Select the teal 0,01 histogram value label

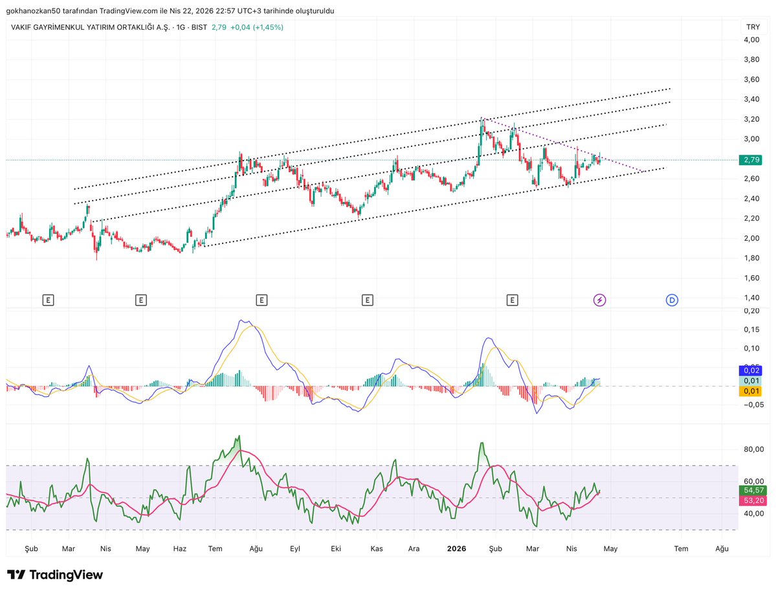tap(751, 381)
